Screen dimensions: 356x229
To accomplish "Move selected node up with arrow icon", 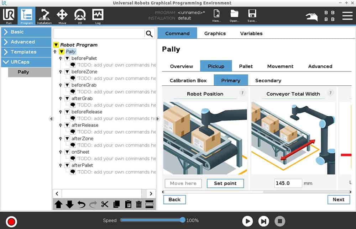I will 59,204.
